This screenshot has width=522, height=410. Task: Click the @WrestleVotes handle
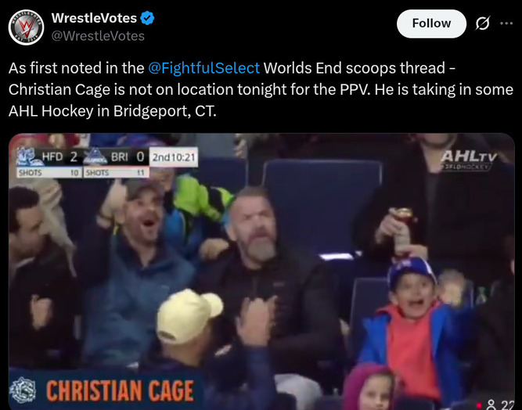(98, 36)
